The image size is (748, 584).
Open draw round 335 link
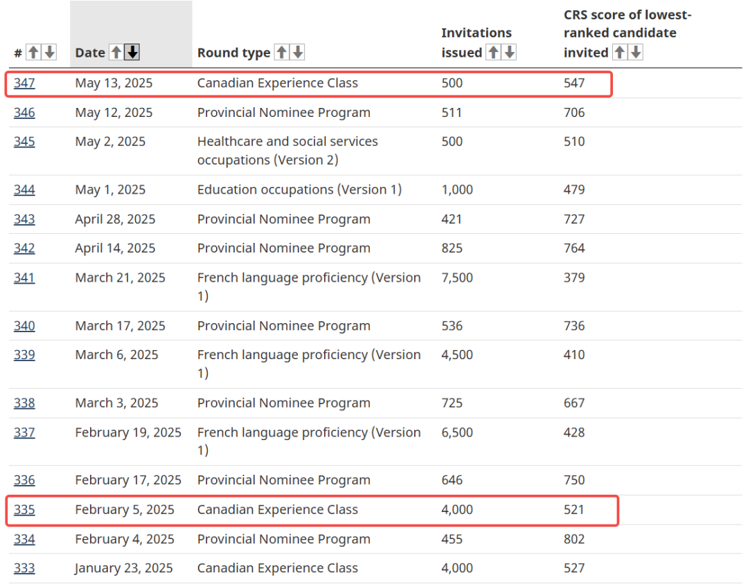(24, 510)
